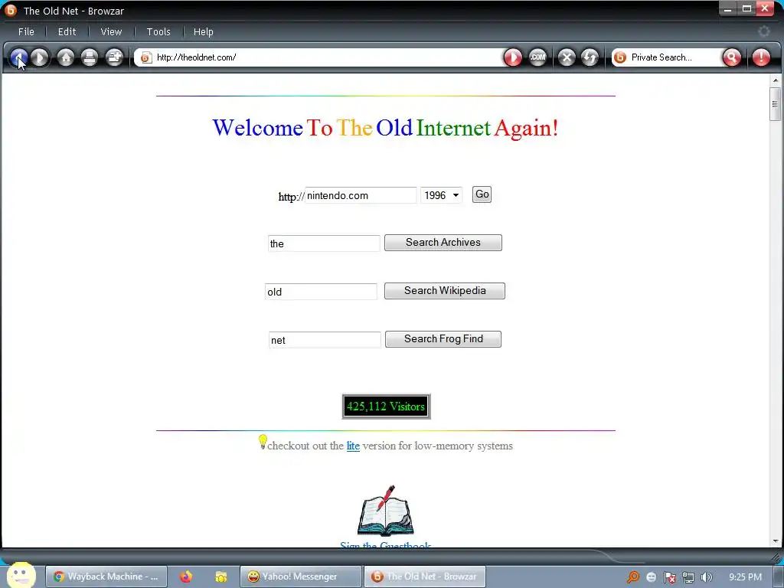Click the page scrollbar's up arrow
The height and width of the screenshot is (588, 784).
[776, 80]
